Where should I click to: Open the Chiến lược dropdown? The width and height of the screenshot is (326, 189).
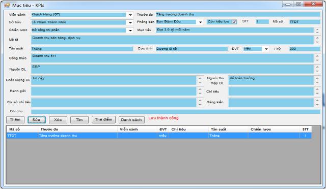130,30
